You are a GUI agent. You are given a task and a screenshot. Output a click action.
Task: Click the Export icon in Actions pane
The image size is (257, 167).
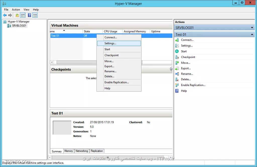pos(177,68)
